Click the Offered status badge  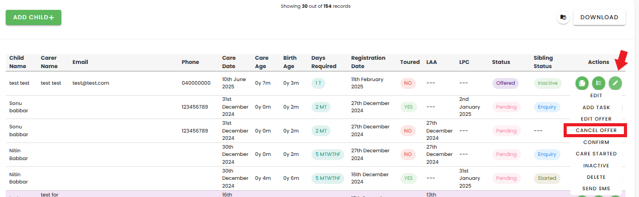[x=505, y=83]
